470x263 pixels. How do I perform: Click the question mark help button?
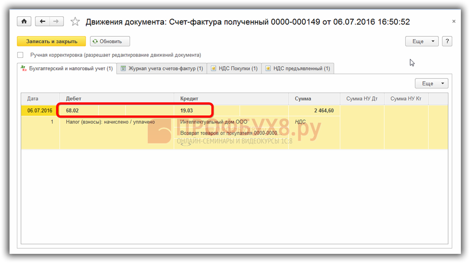click(447, 41)
